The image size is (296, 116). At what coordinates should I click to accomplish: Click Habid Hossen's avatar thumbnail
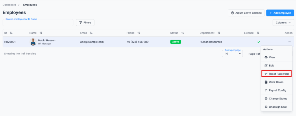(x=33, y=42)
